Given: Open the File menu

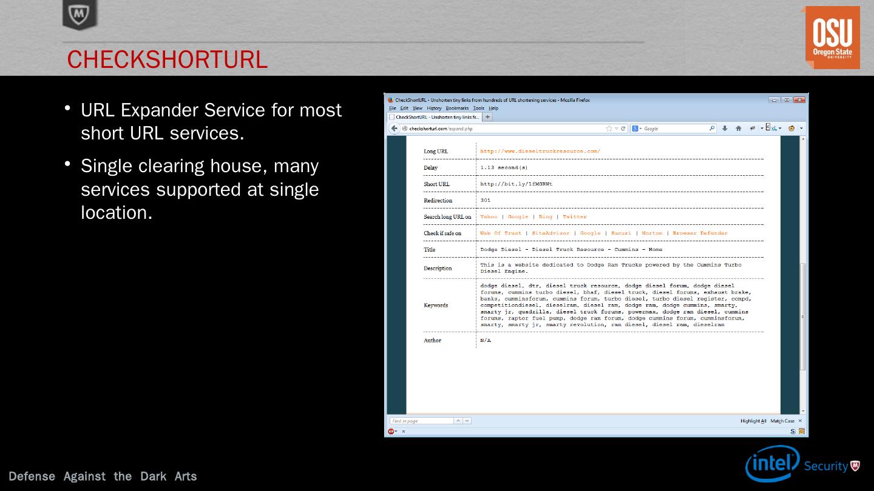Looking at the screenshot, I should point(393,109).
